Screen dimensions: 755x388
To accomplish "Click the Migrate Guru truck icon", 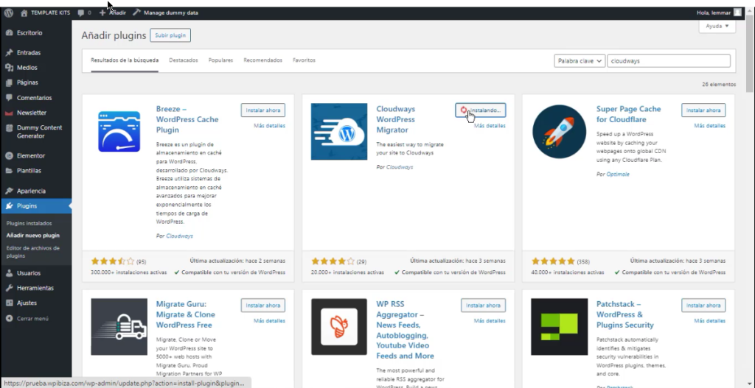I will coord(119,326).
